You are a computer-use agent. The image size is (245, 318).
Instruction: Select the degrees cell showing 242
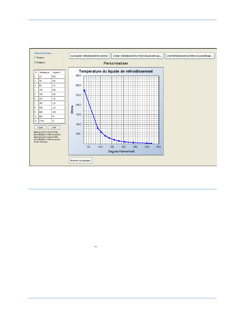58,85
